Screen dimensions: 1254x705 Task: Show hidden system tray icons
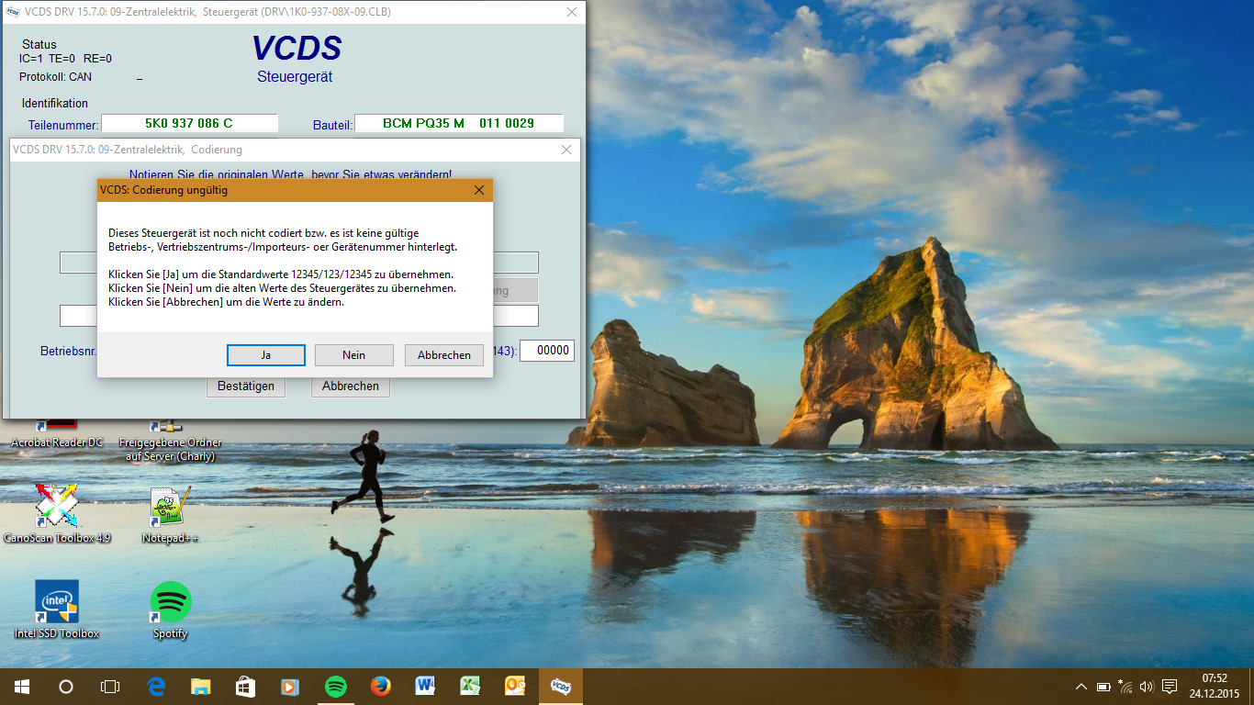[x=1081, y=687]
